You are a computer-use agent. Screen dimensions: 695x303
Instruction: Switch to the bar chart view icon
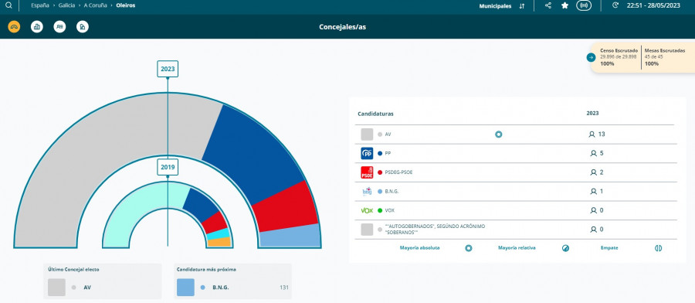click(37, 26)
